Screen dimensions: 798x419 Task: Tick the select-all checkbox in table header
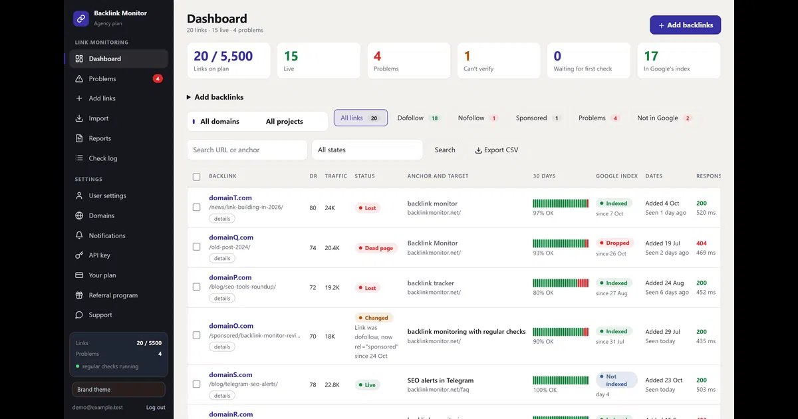pyautogui.click(x=196, y=177)
